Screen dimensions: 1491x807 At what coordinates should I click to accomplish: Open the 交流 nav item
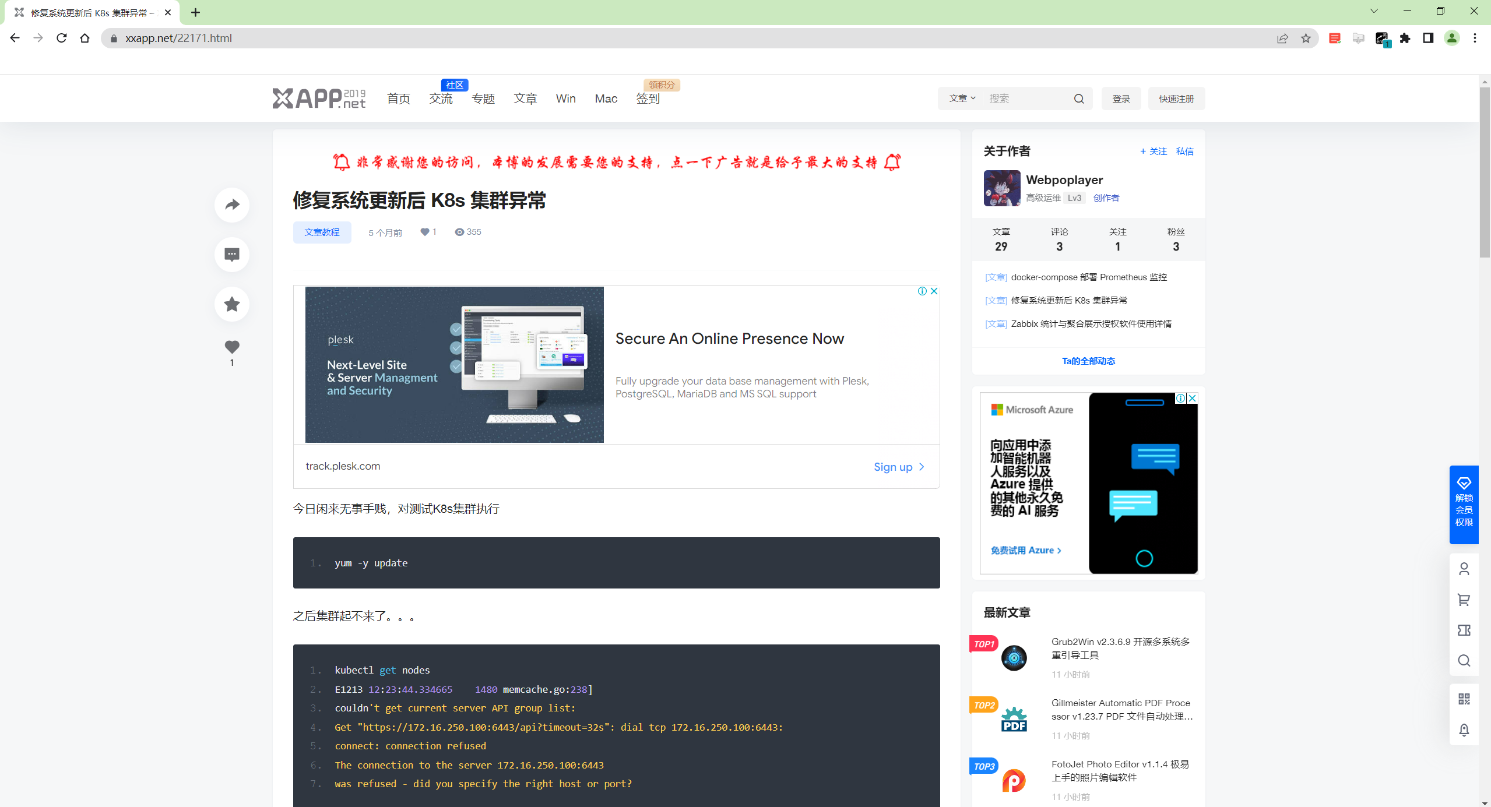click(441, 98)
